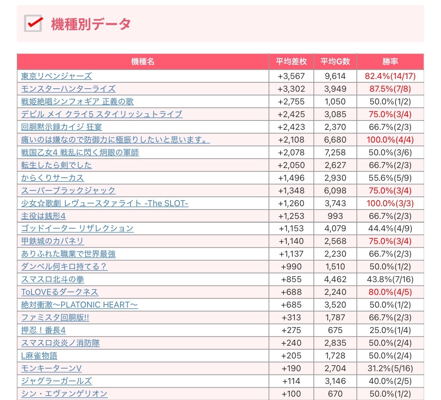Select the 25.0%(1/4) win rate cell
Screen dimensions: 441x400
tap(391, 330)
